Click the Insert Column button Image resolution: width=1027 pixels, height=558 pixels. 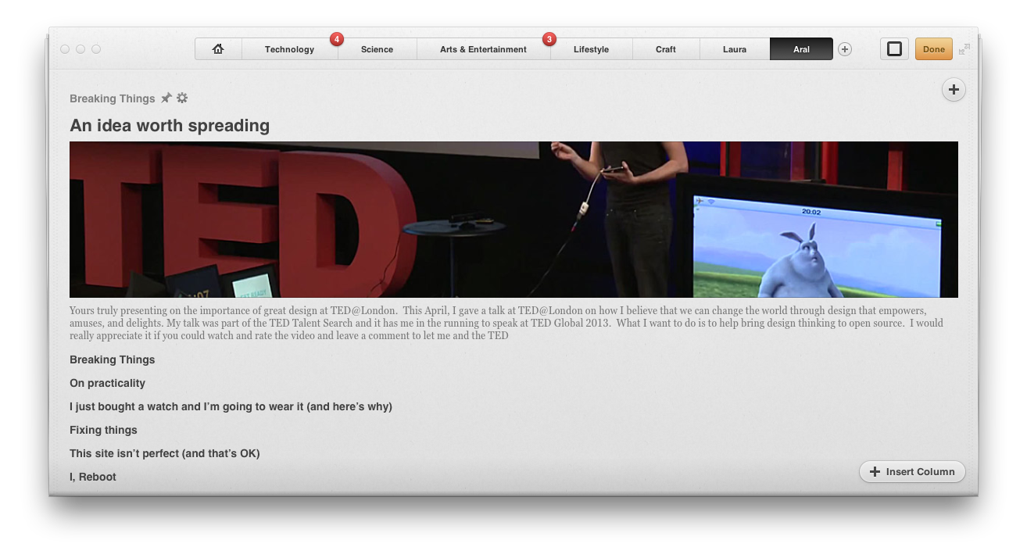[x=912, y=472]
